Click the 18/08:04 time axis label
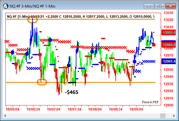Screen dimensions: 179x121 tap(95, 110)
